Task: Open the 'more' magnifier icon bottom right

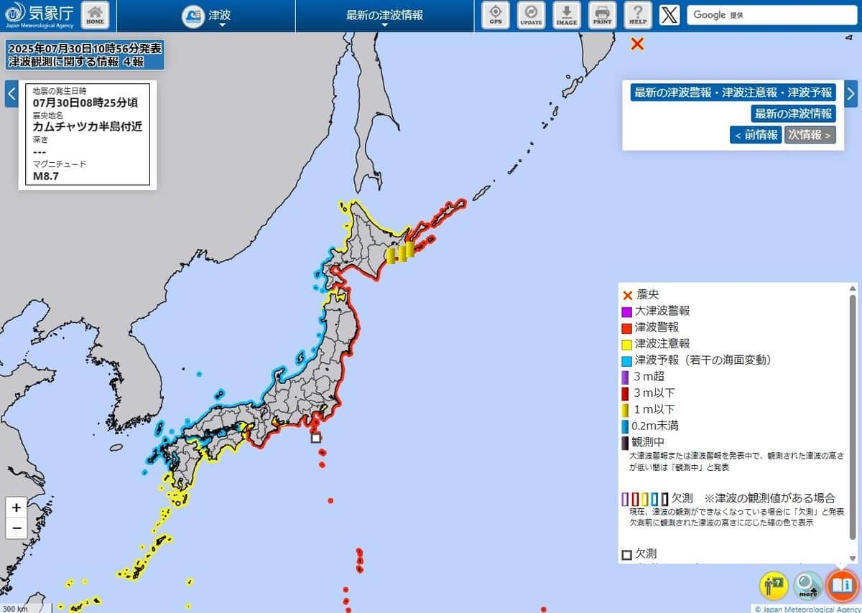Action: (x=807, y=586)
